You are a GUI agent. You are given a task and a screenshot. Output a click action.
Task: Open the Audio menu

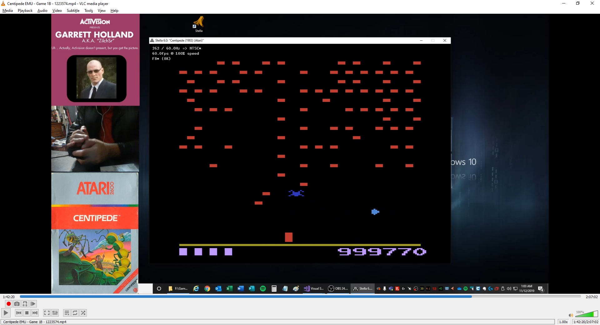click(42, 11)
